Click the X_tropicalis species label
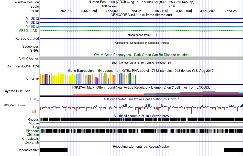The width and height of the screenshot is (243, 156). 30,139
